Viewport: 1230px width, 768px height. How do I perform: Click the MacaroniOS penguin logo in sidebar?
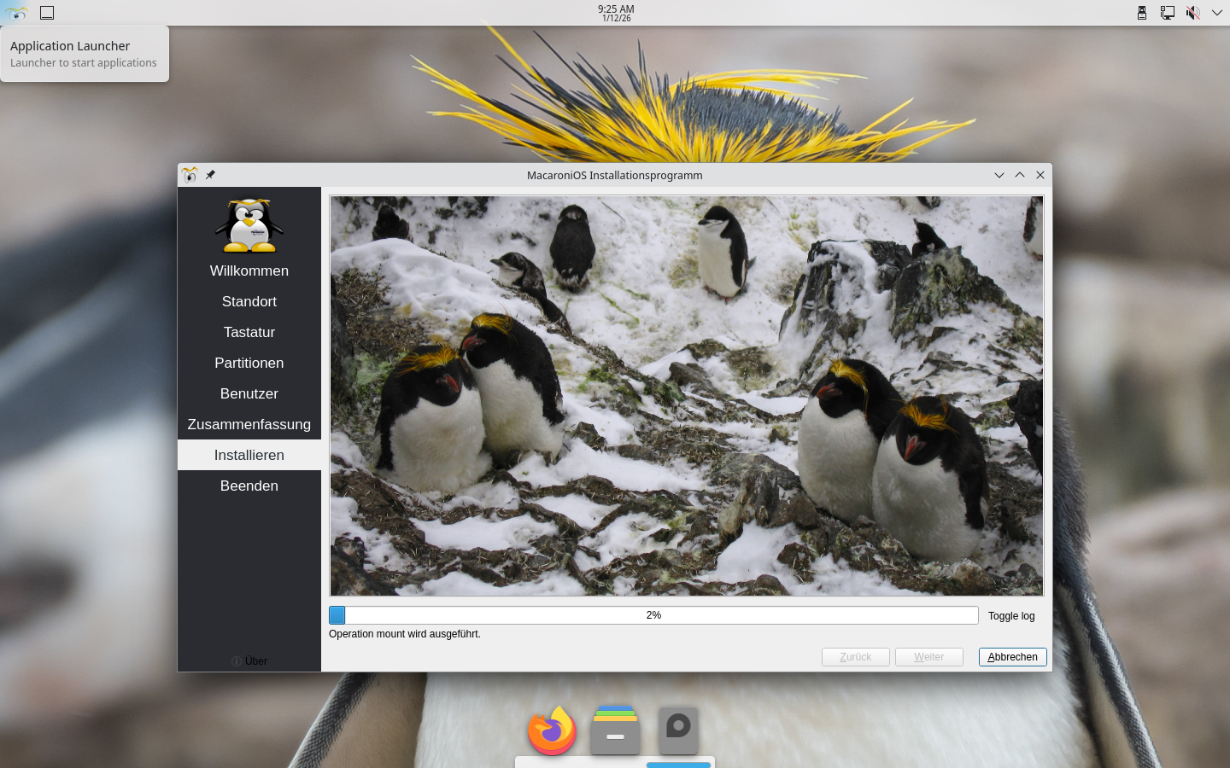tap(249, 226)
